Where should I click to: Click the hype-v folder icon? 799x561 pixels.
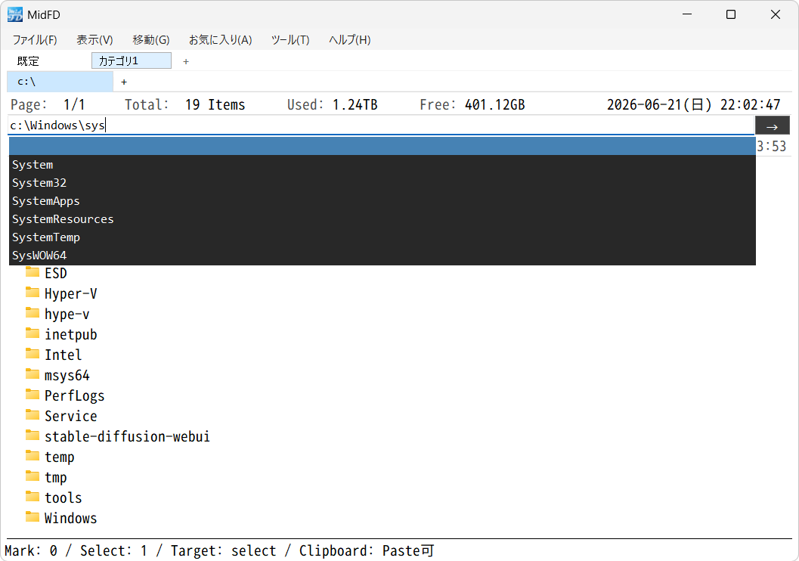32,313
